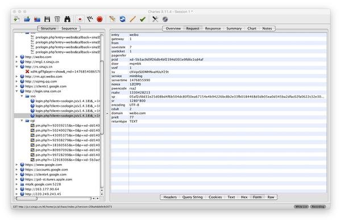Save the session with floppy disk icon
This screenshot has width=341, height=222.
[x=47, y=19]
